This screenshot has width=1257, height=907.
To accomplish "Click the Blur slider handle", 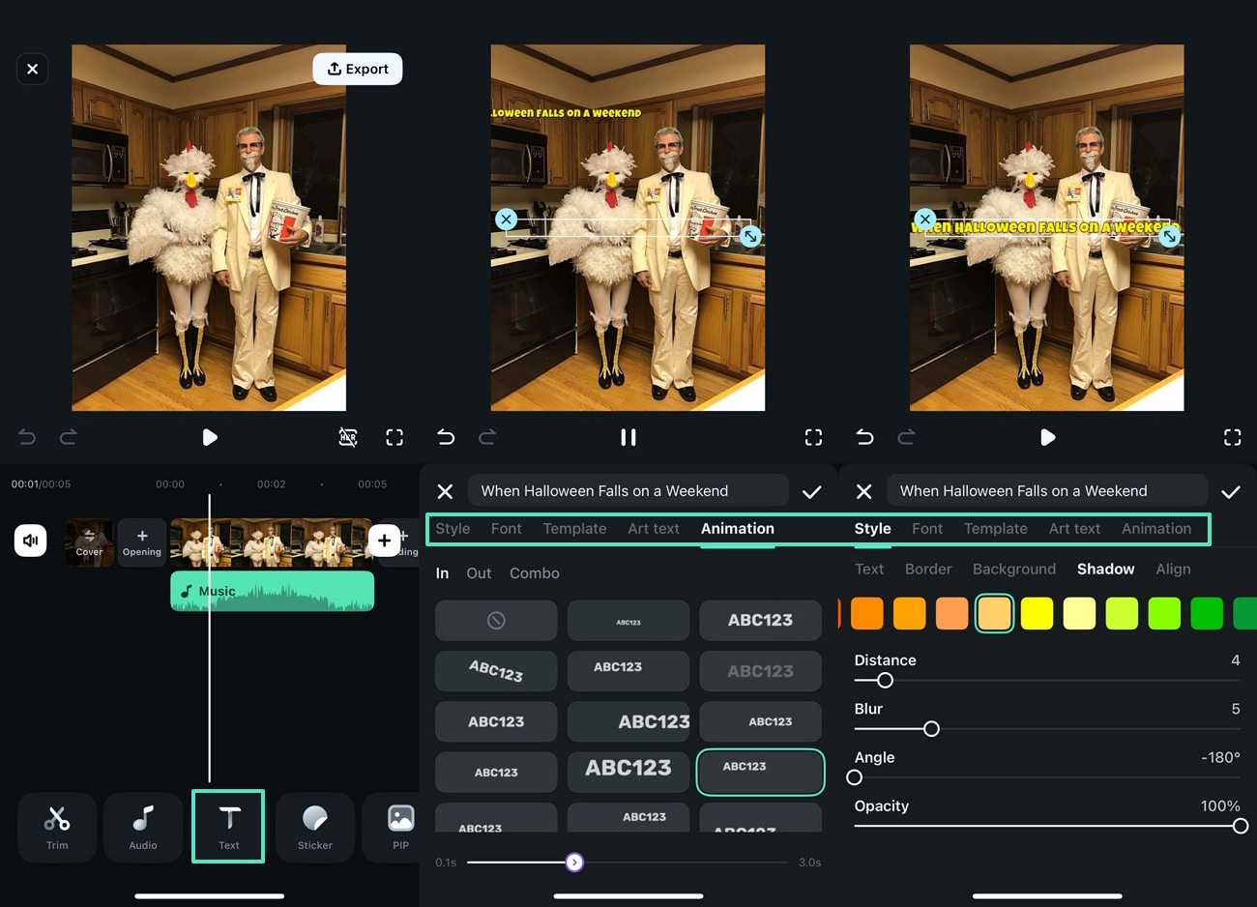I will (931, 728).
